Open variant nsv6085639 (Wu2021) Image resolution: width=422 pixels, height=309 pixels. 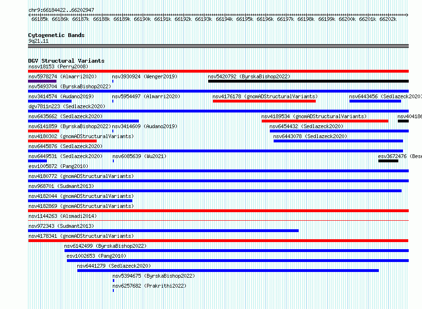point(139,156)
